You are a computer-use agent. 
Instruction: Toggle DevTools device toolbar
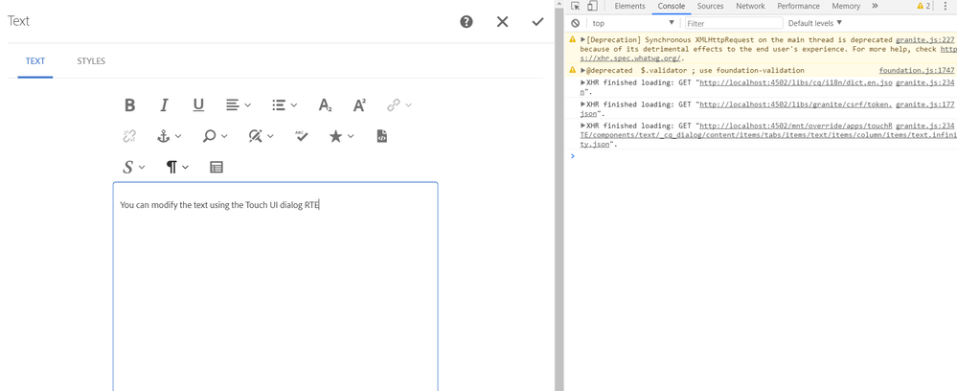pos(592,6)
